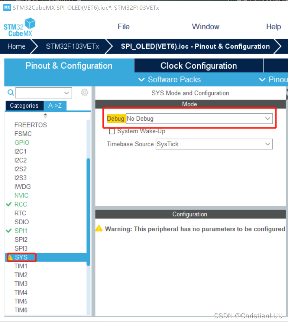Select RCC in the peripheral list

click(20, 204)
